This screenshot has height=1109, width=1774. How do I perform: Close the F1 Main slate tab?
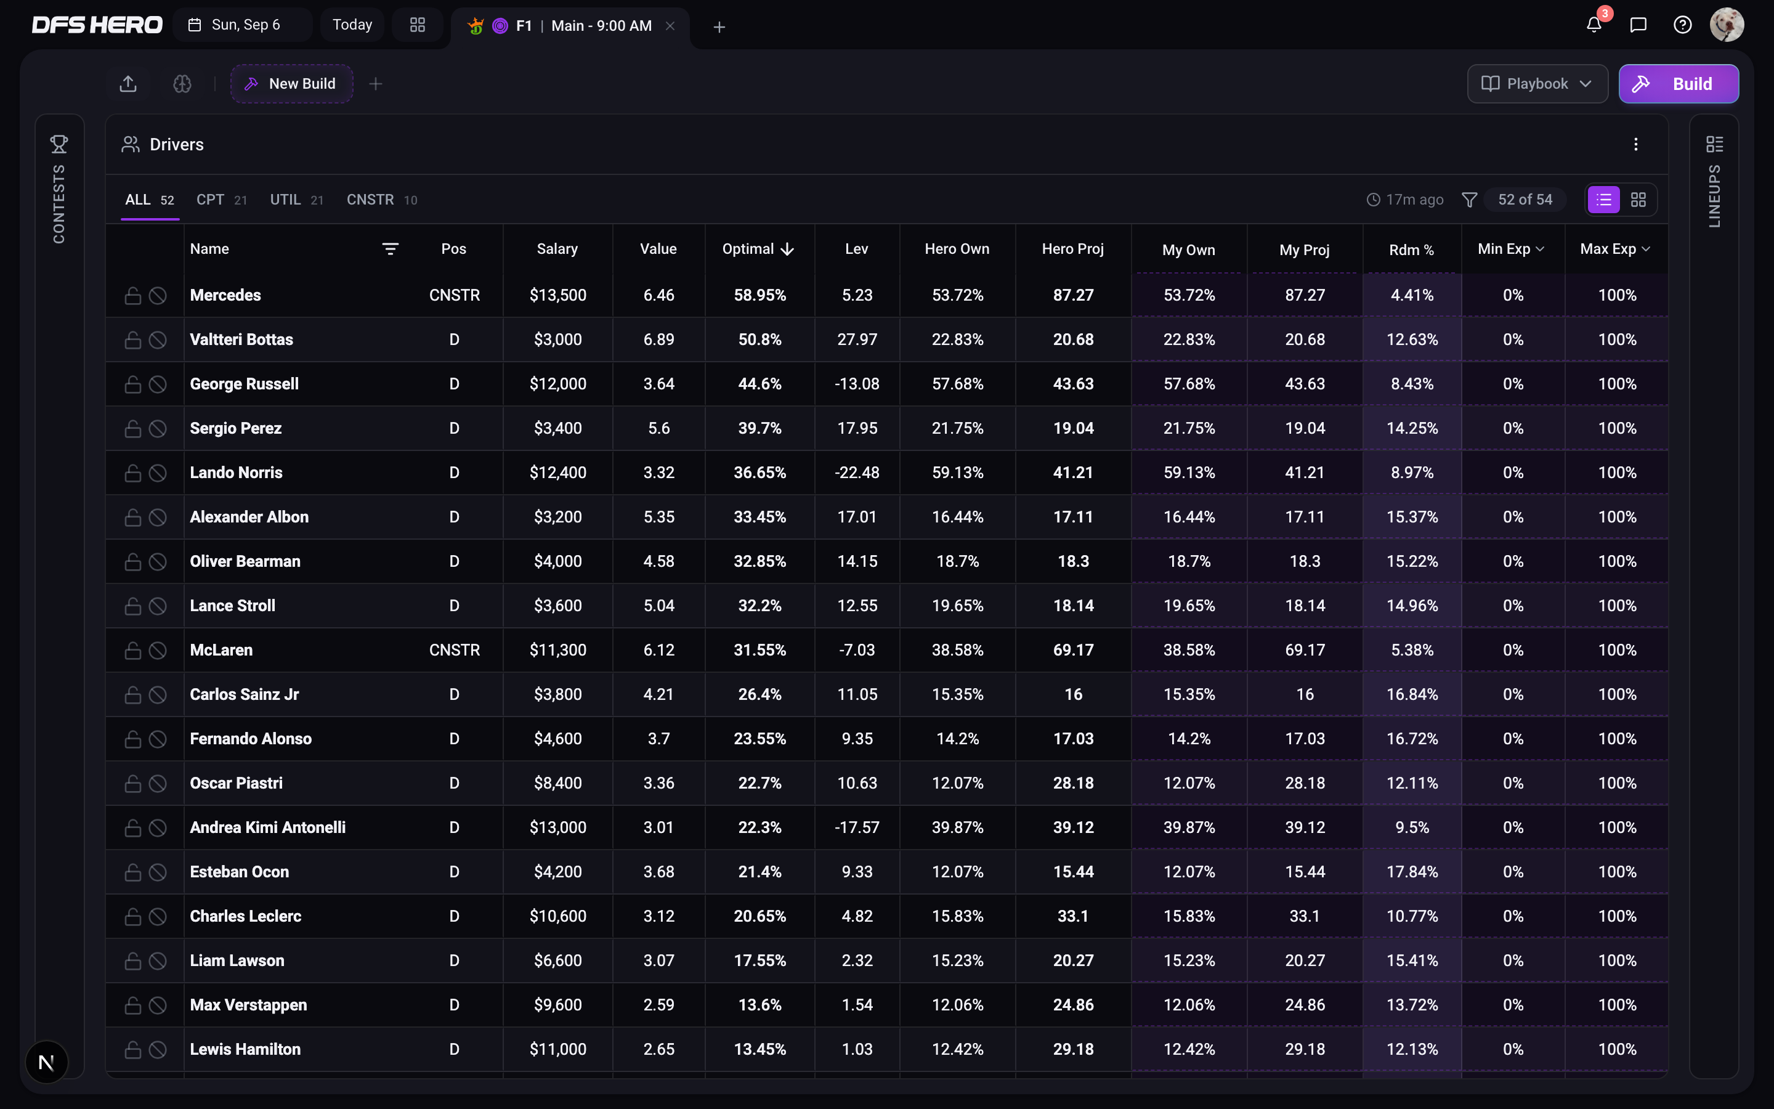coord(670,26)
